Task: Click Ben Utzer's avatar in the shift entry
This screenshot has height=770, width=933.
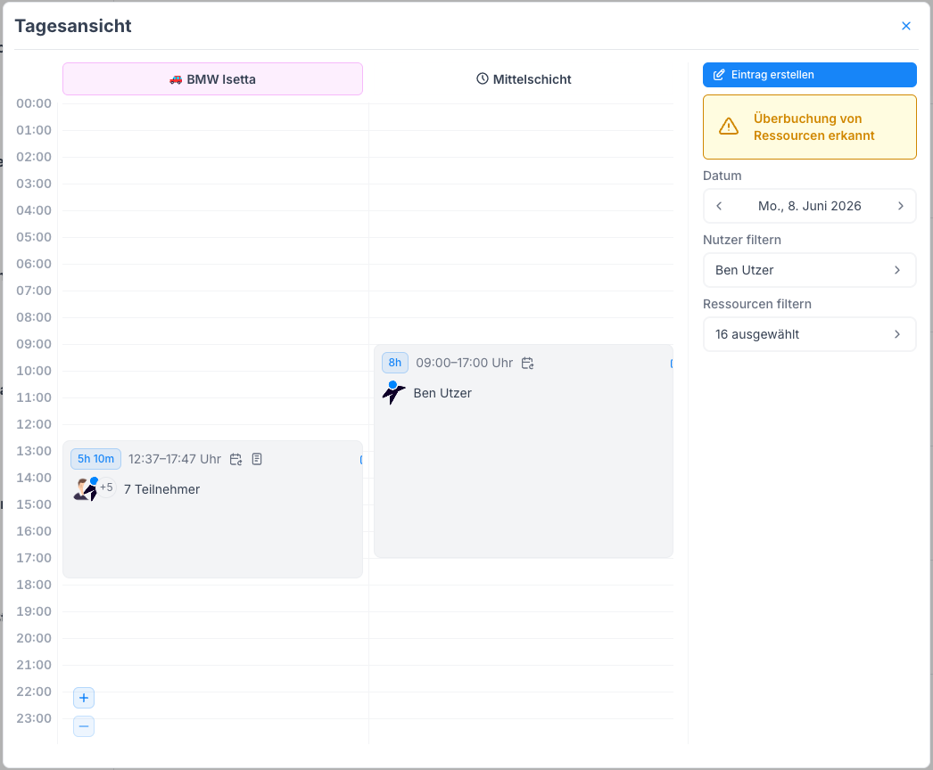Action: pyautogui.click(x=393, y=393)
